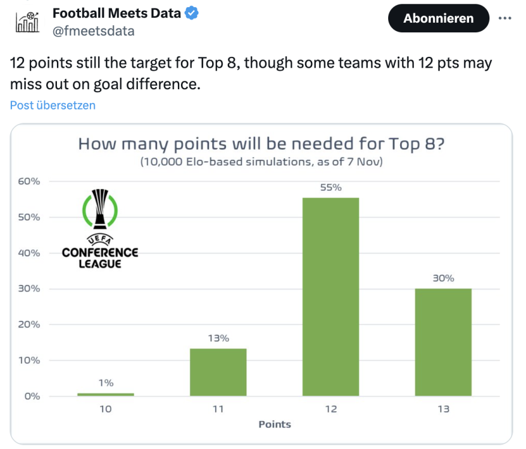
Task: Open the three-dots more options menu
Action: pos(505,18)
